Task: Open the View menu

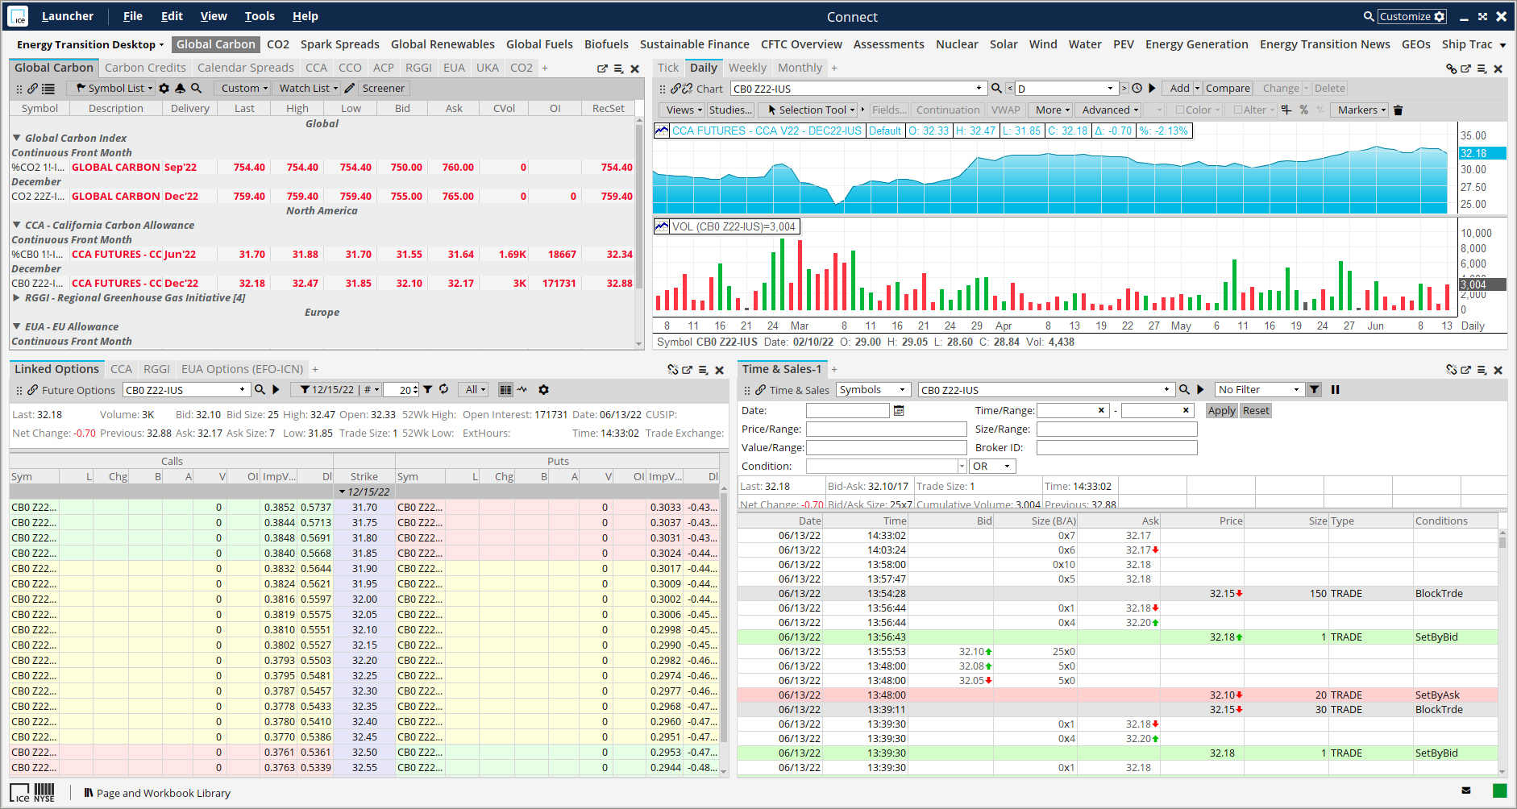Action: click(214, 16)
